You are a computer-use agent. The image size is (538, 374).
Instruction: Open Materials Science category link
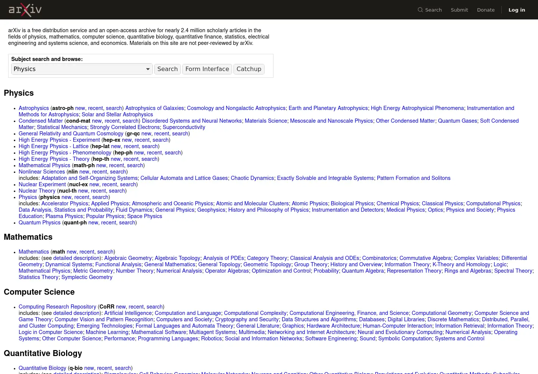pos(266,121)
